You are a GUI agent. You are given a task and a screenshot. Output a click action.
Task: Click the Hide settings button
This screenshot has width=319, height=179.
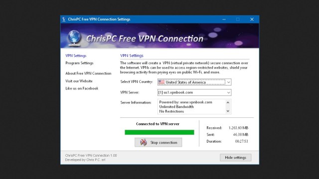click(x=236, y=158)
